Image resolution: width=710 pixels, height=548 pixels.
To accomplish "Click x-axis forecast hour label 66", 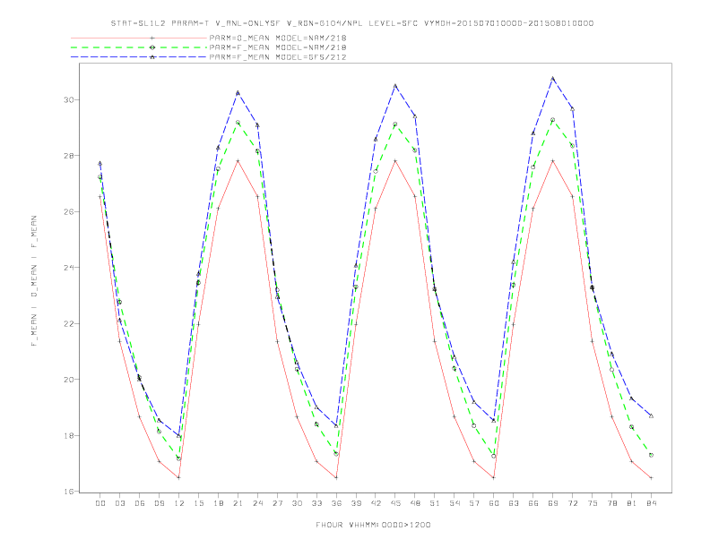I will [533, 503].
